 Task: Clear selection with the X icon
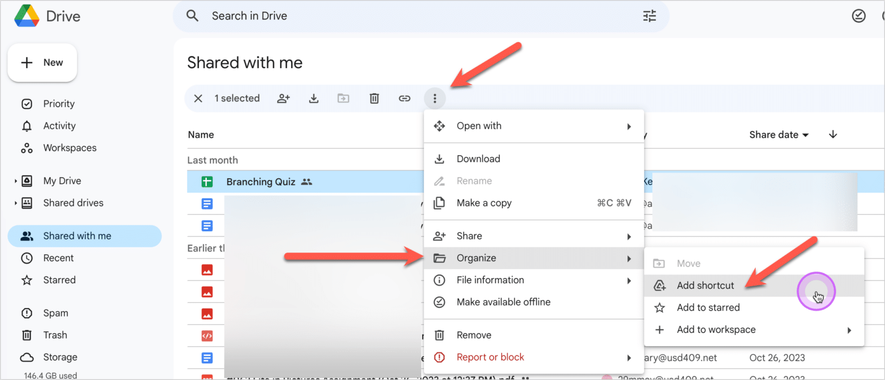tap(198, 99)
